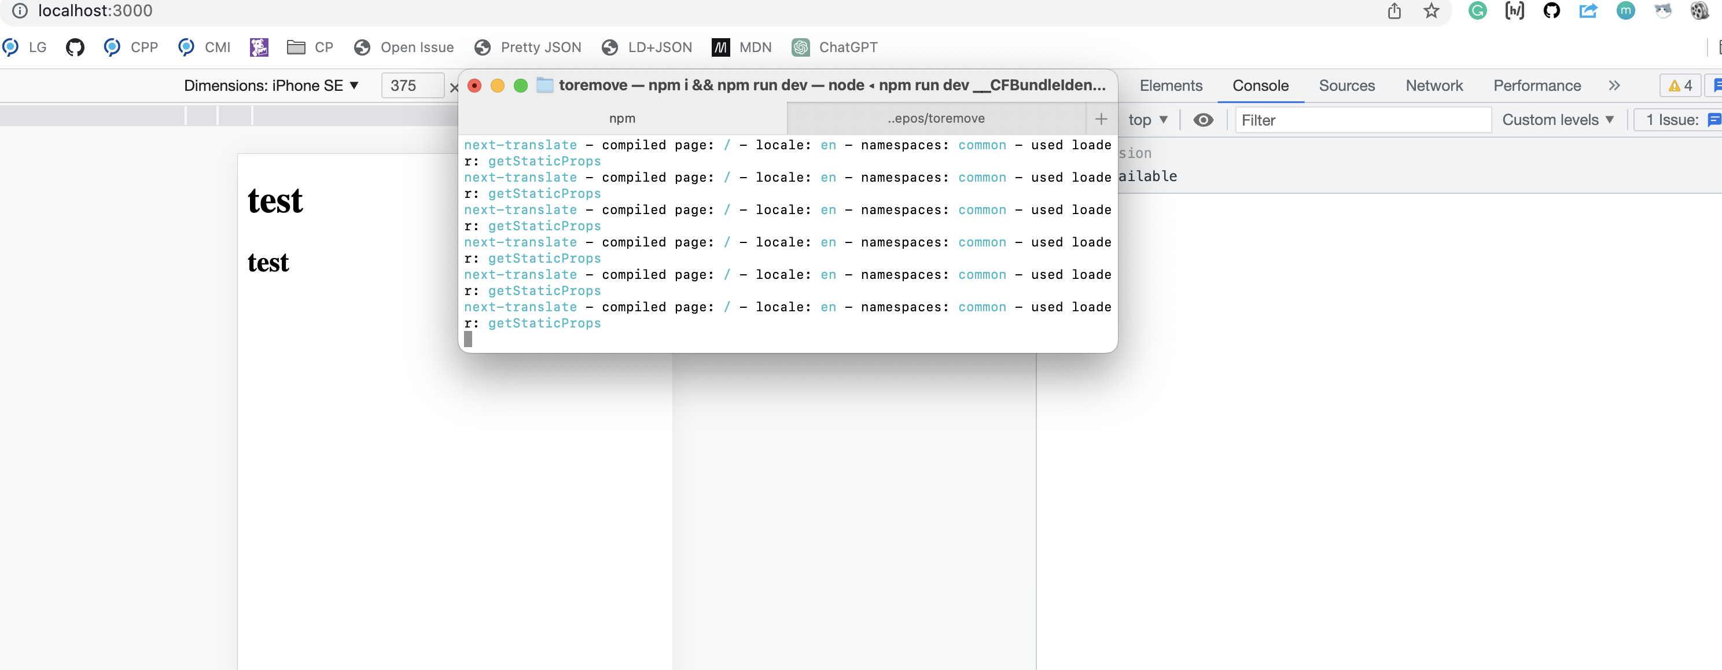Image resolution: width=1722 pixels, height=670 pixels.
Task: Select the ..epos/toremove terminal tab
Action: point(936,119)
